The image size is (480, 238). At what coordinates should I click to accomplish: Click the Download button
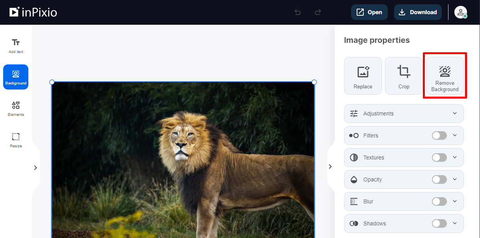coord(418,12)
